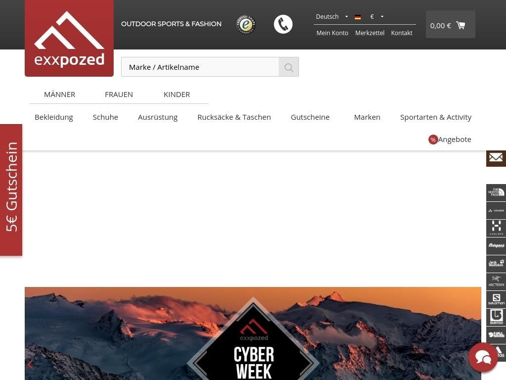Expand the Deutsch language dropdown
Image resolution: width=506 pixels, height=380 pixels.
pos(332,17)
